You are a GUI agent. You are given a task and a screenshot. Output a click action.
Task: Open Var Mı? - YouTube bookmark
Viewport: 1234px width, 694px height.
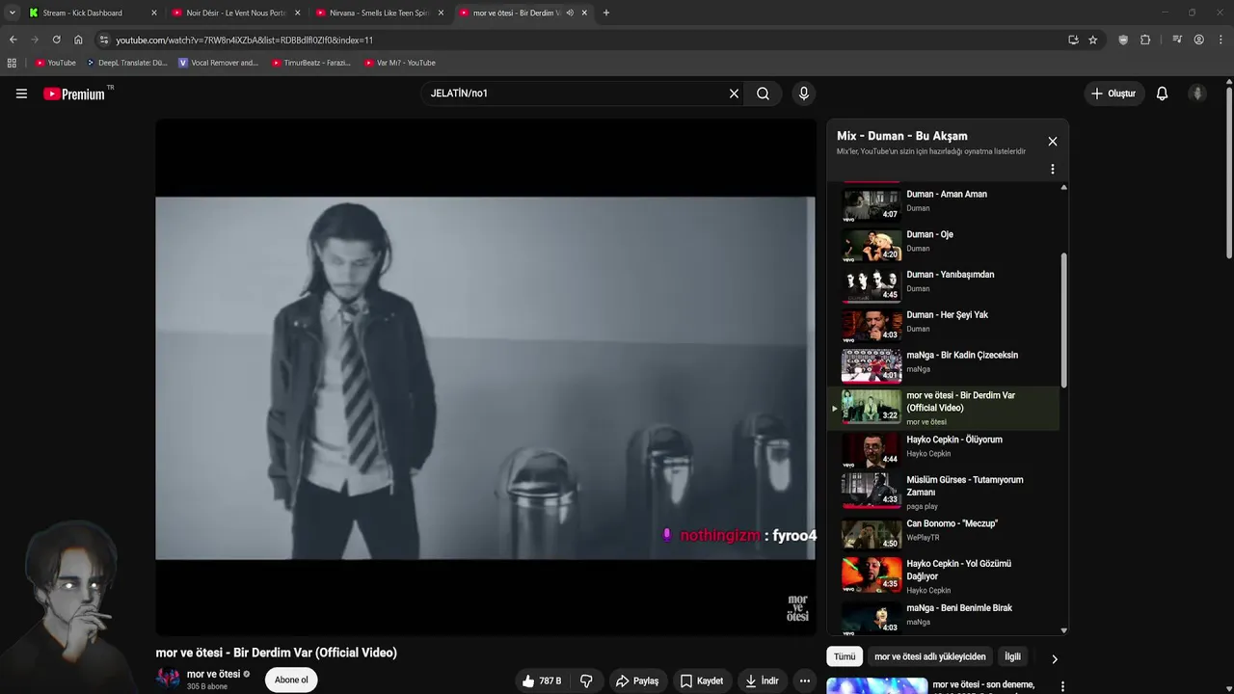[x=400, y=63]
